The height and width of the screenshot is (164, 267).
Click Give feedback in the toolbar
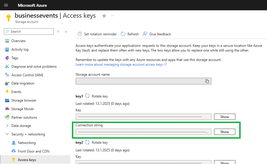[x=157, y=34]
